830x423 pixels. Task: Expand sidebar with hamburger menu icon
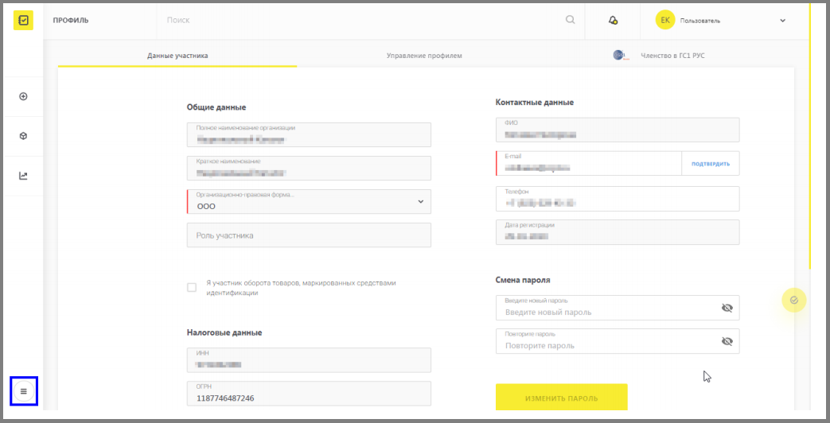pos(23,392)
